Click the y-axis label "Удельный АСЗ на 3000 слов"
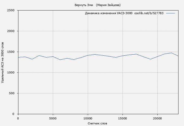 3,62
